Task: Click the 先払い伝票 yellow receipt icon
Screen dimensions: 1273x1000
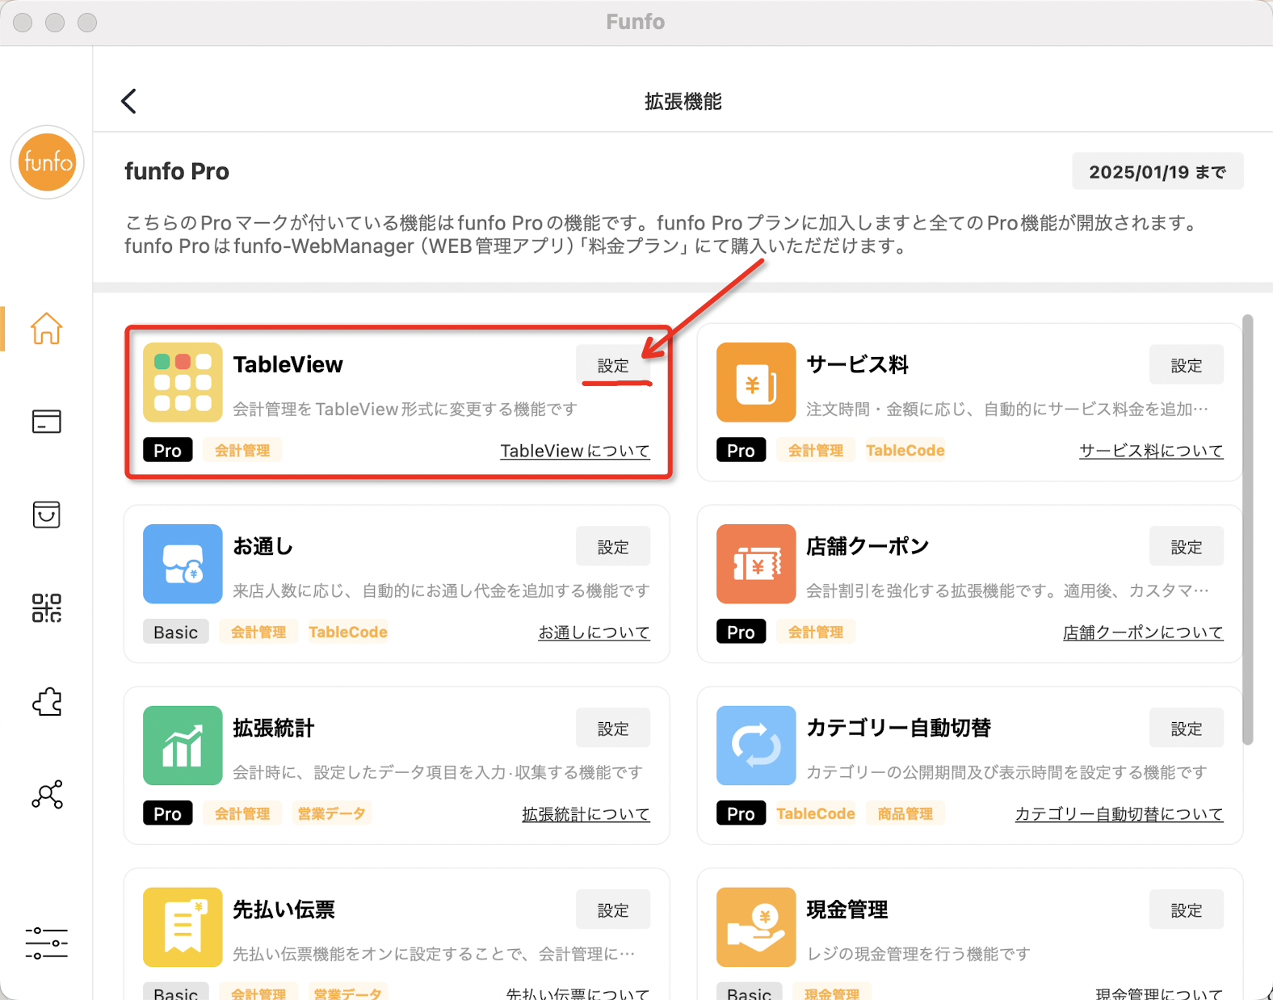Action: click(x=183, y=927)
